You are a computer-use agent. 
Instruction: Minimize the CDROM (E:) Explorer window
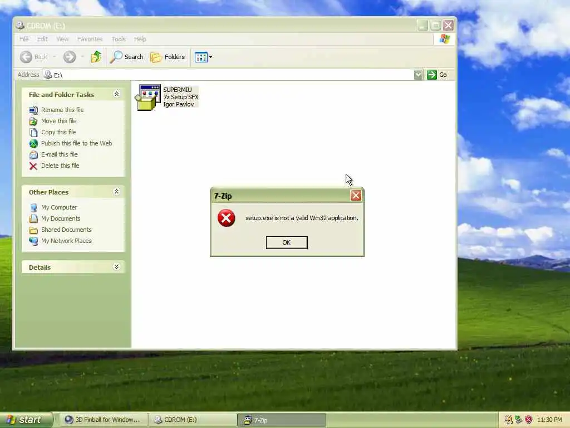click(x=422, y=26)
